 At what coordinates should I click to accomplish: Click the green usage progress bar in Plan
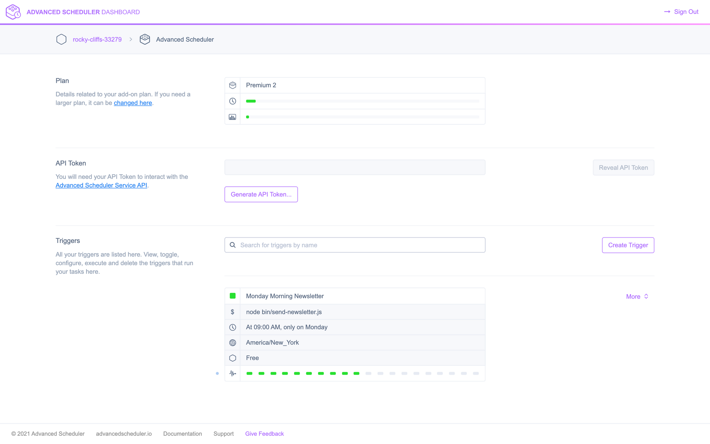click(x=251, y=101)
